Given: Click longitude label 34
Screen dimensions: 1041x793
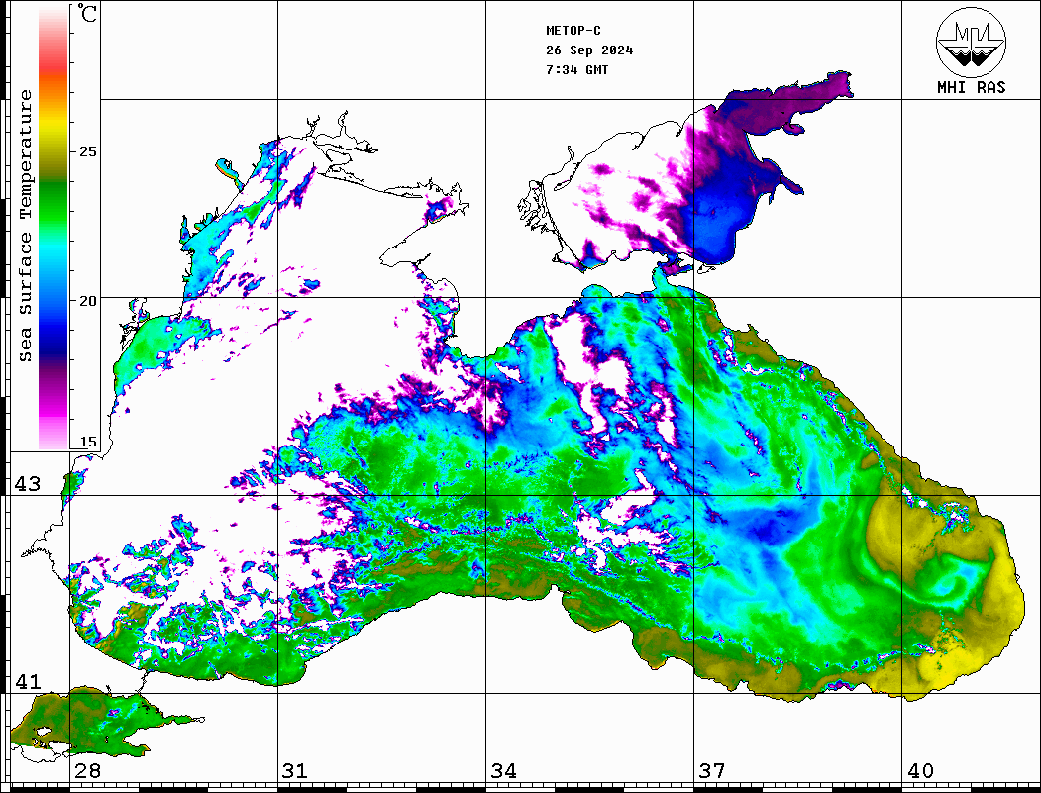Looking at the screenshot, I should 503,771.
